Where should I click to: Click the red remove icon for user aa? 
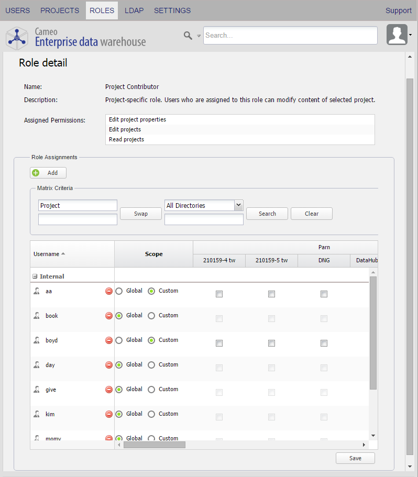(109, 291)
